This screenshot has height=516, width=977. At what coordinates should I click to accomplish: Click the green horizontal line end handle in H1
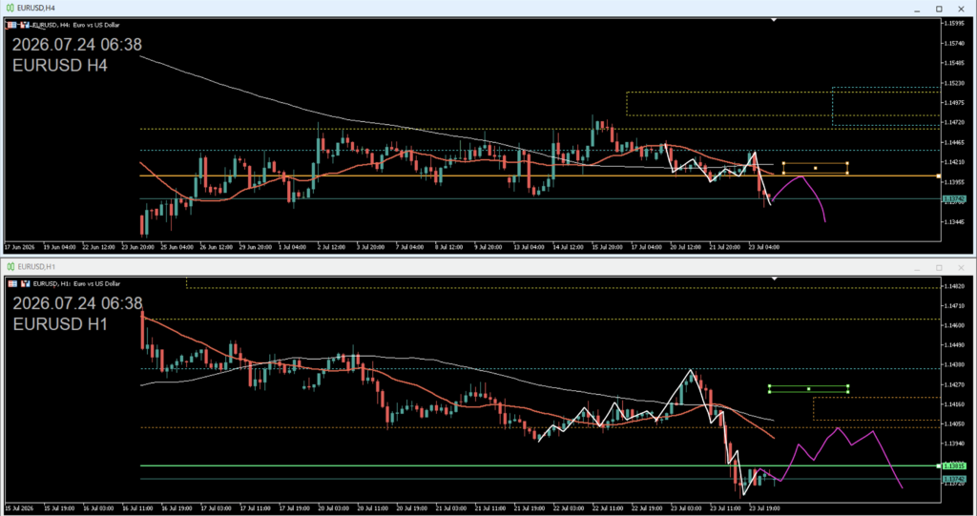[x=939, y=466]
